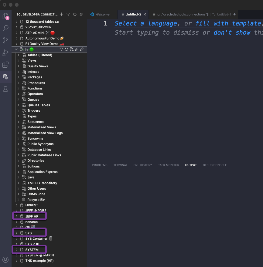Click the 'fill with template' link
The height and width of the screenshot is (267, 263).
tap(228, 23)
